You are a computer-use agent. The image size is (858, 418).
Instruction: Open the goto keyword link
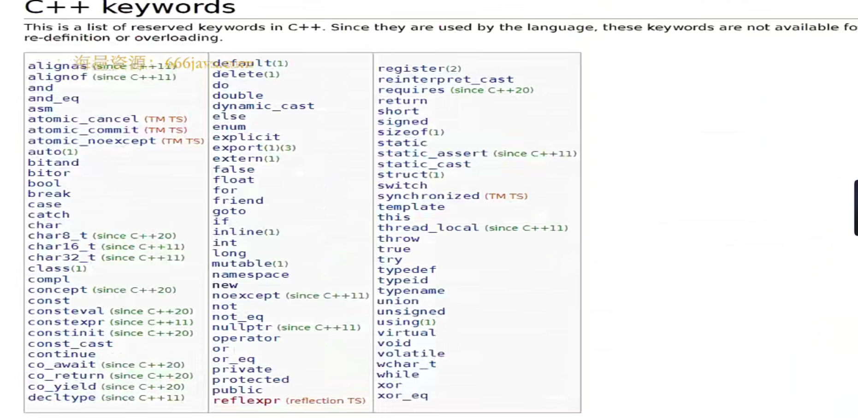click(229, 211)
